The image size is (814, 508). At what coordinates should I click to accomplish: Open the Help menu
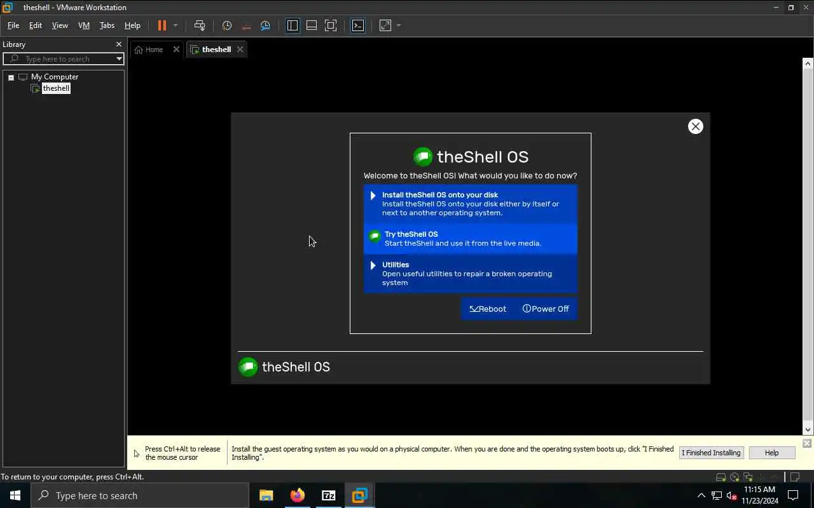coord(132,25)
